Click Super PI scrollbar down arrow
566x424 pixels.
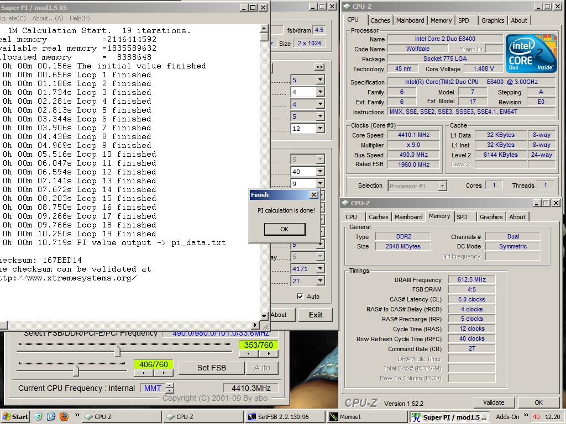click(264, 316)
